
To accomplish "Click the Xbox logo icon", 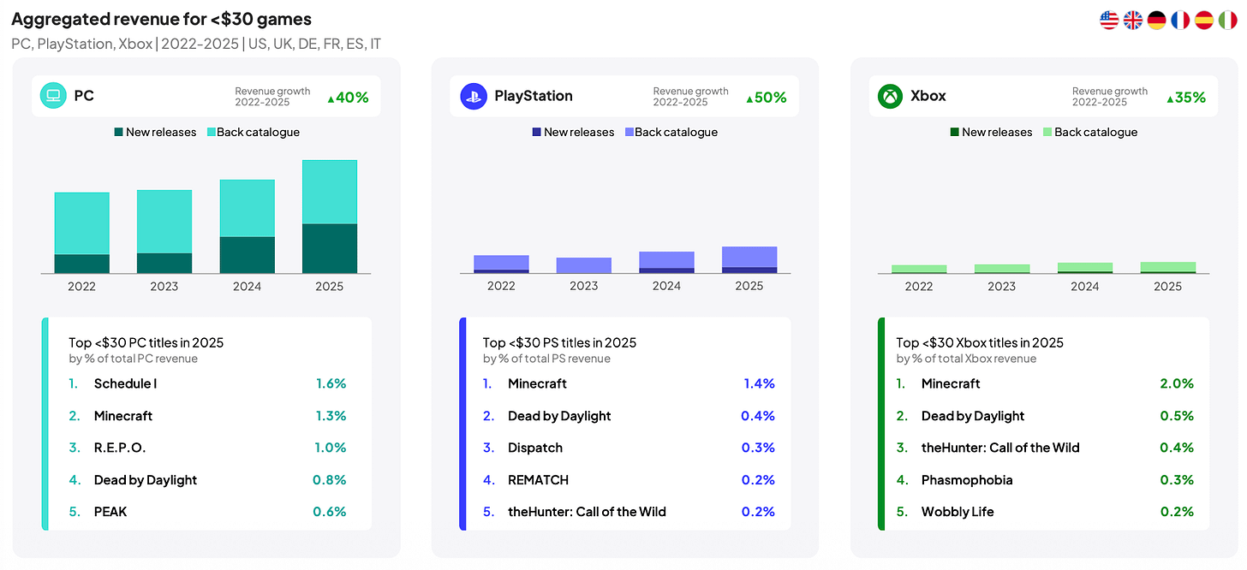I will click(891, 96).
